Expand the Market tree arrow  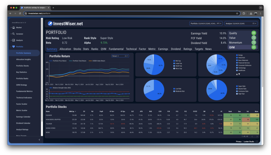point(11,28)
